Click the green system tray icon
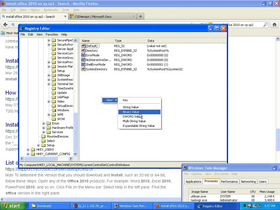 coord(245,206)
